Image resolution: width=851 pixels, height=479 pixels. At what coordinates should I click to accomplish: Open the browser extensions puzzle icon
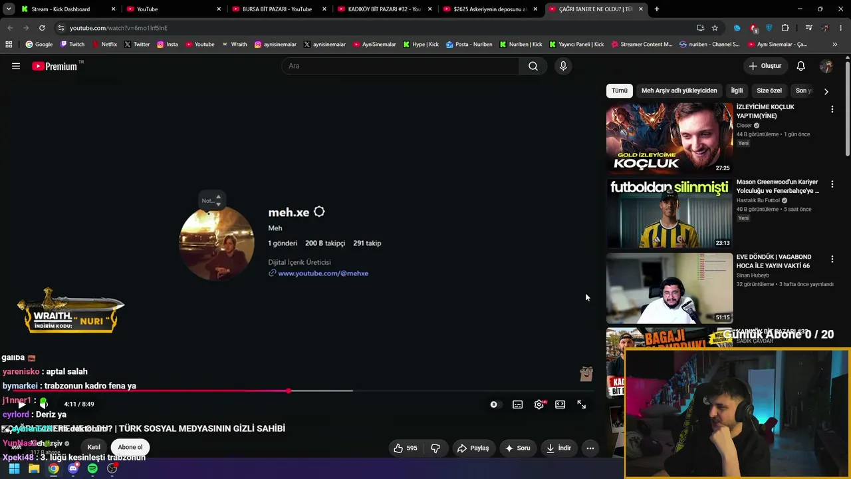tap(785, 28)
